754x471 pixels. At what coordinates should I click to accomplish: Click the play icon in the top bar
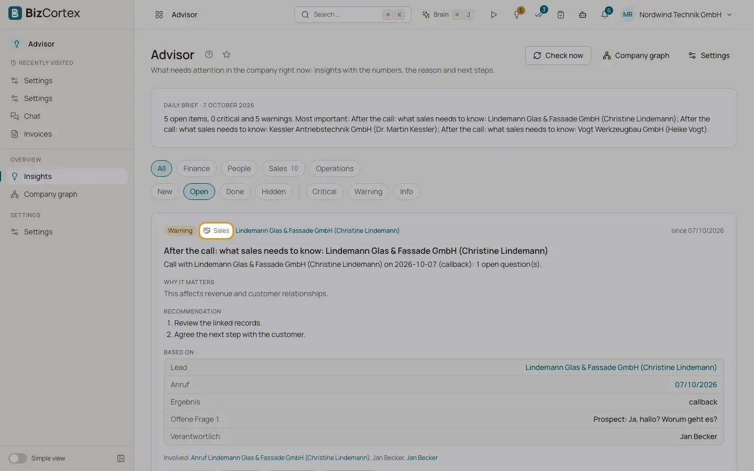point(493,15)
